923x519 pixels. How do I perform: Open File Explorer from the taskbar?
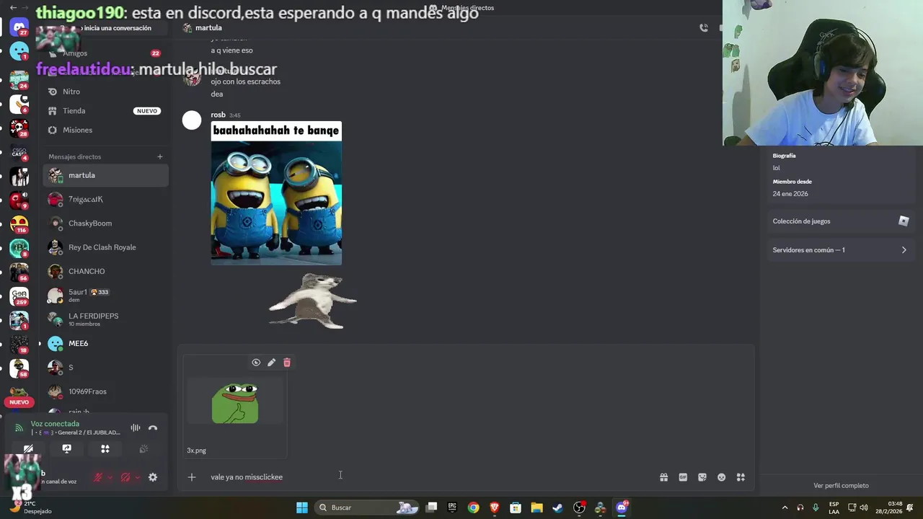[x=536, y=507]
